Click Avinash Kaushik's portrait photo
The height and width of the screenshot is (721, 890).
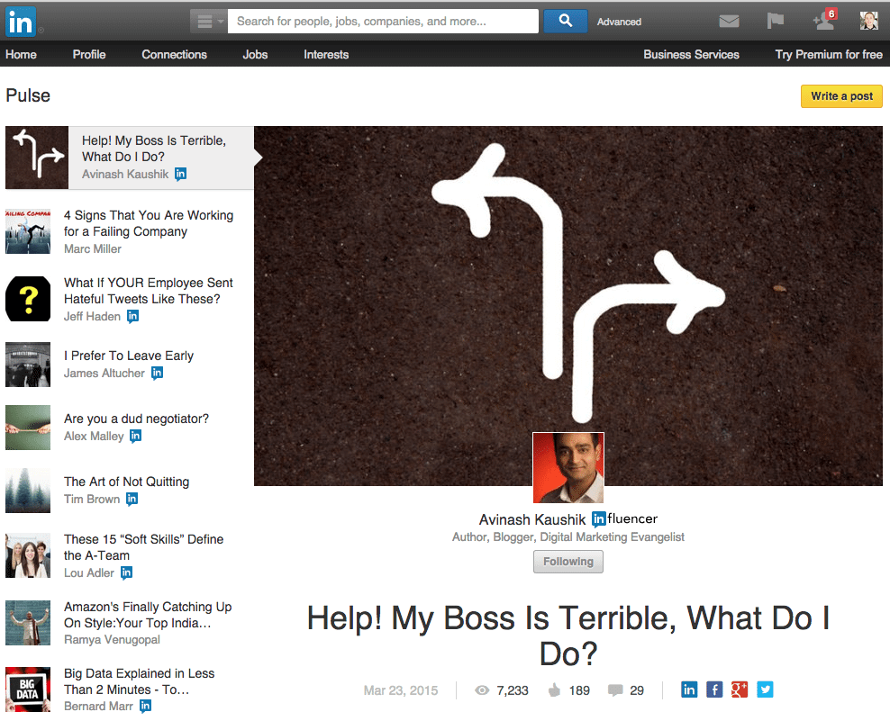click(568, 468)
